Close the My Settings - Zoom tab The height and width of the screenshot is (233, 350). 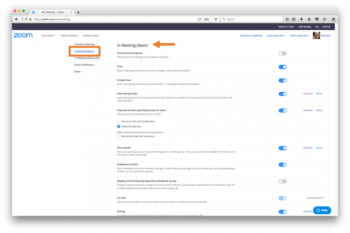tap(71, 12)
